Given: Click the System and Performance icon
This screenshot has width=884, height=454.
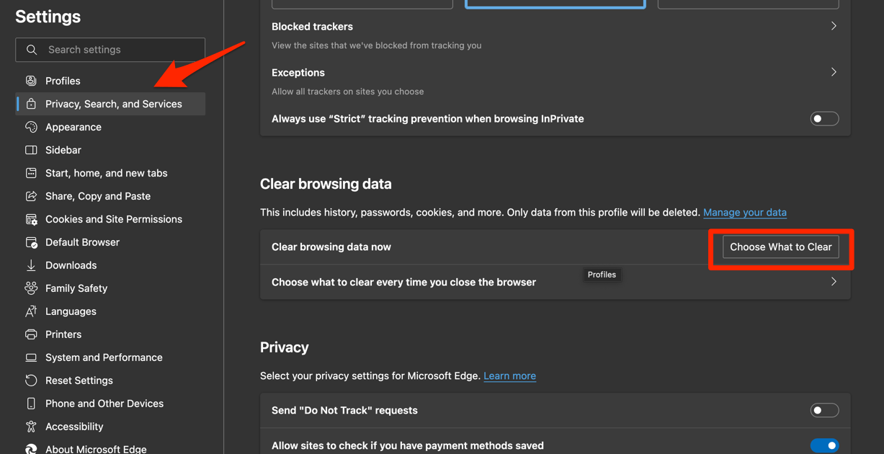Looking at the screenshot, I should 31,357.
